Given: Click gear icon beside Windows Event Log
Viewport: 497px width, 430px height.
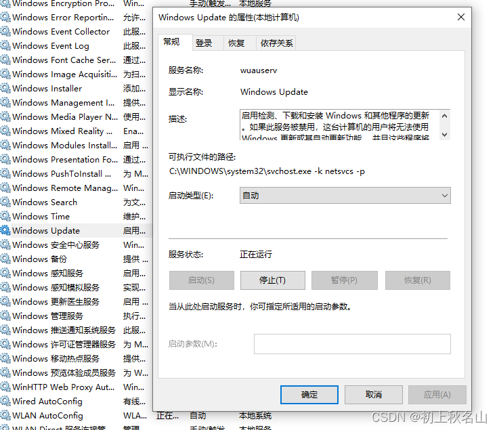Looking at the screenshot, I should point(5,45).
